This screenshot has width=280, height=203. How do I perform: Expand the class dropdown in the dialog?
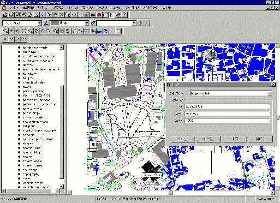pos(270,93)
